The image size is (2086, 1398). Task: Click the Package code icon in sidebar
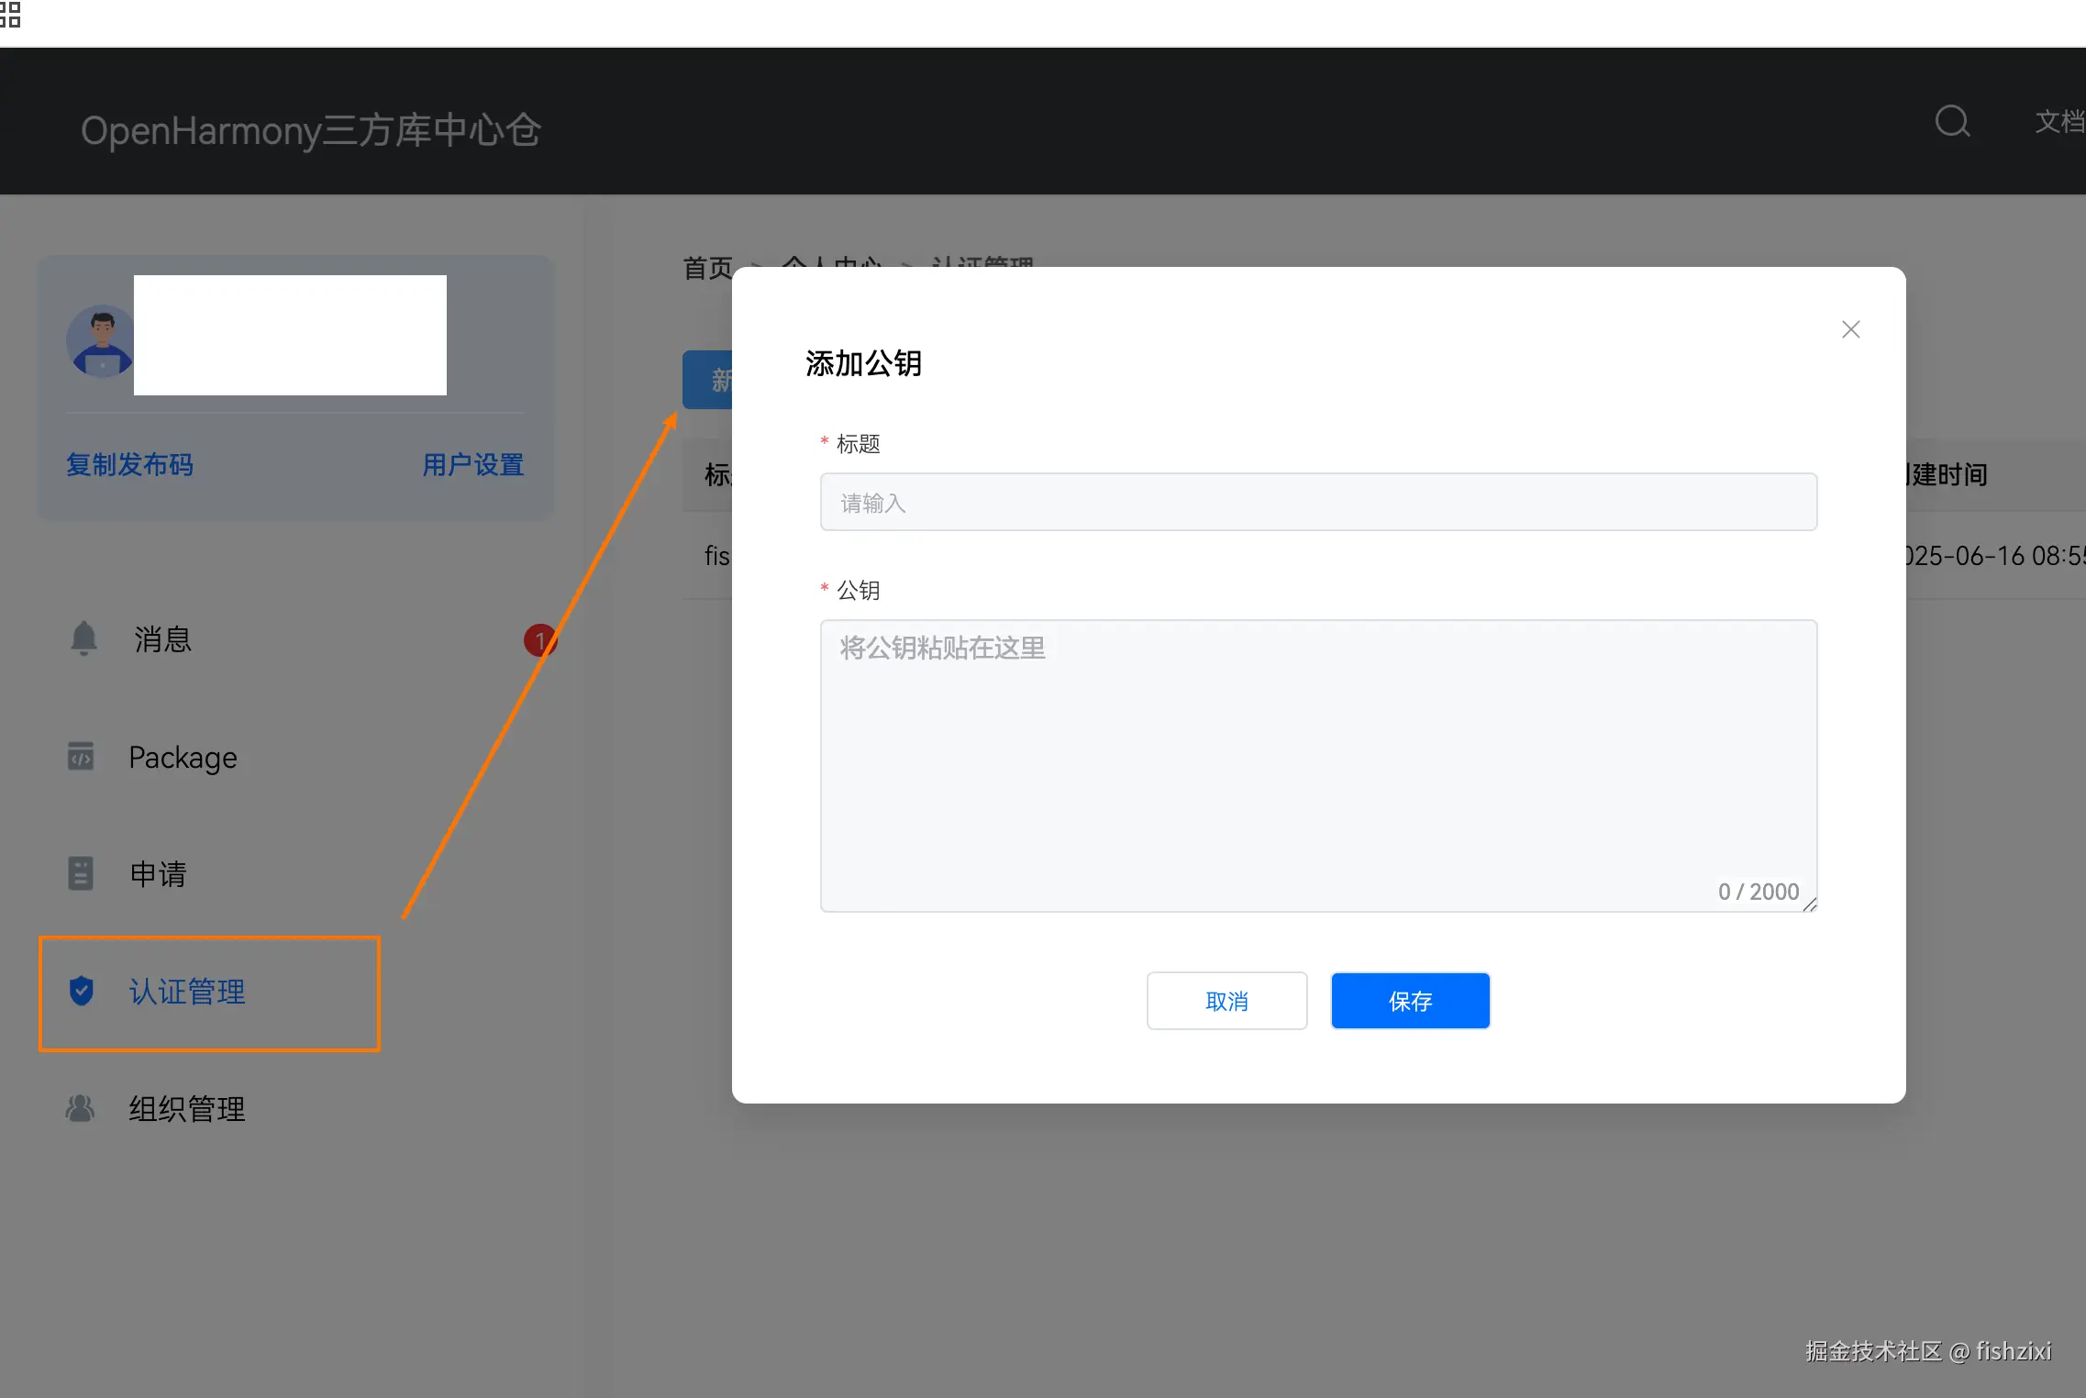(81, 757)
